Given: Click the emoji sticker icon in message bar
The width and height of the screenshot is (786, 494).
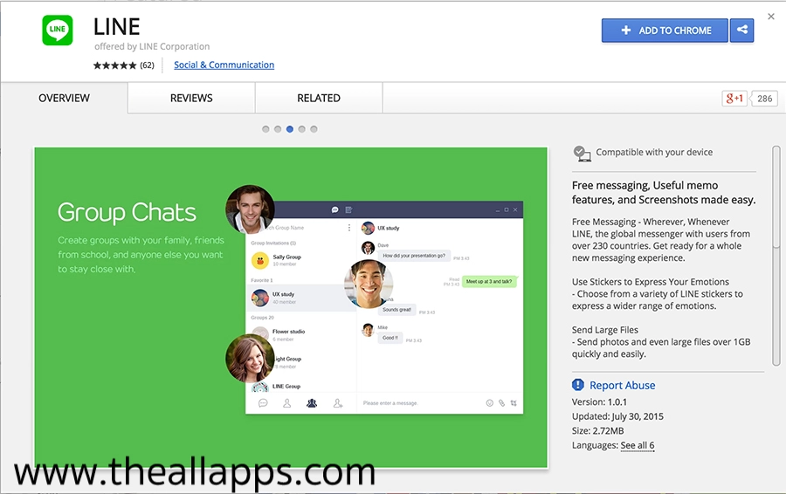Looking at the screenshot, I should point(490,403).
